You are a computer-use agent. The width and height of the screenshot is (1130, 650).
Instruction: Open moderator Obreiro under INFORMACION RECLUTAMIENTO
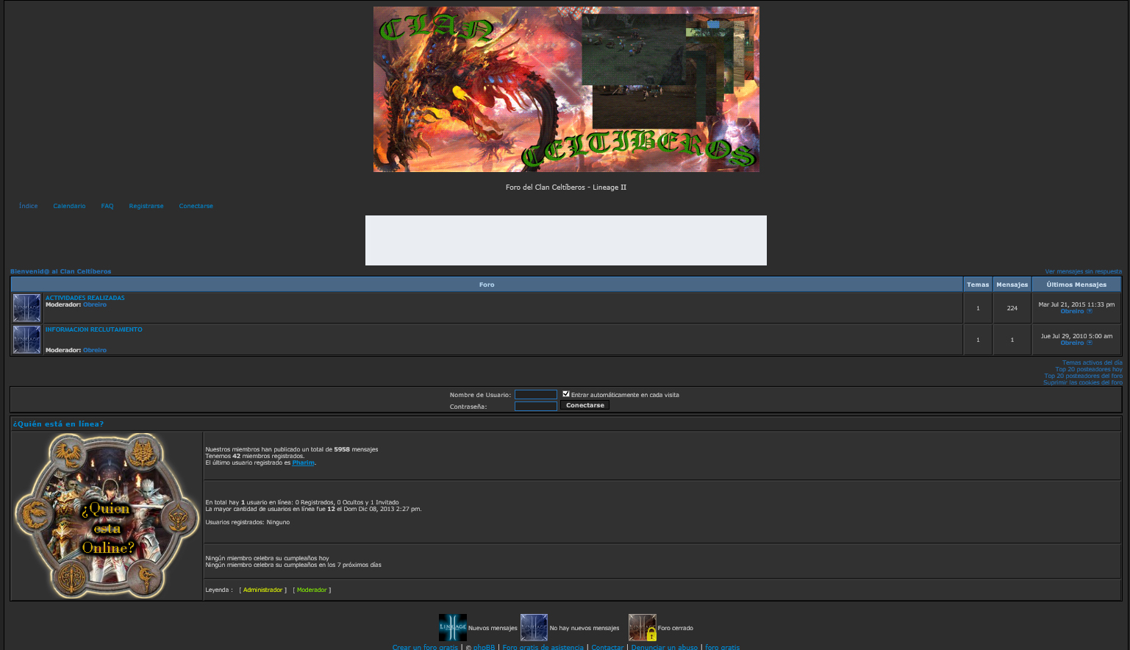point(95,350)
